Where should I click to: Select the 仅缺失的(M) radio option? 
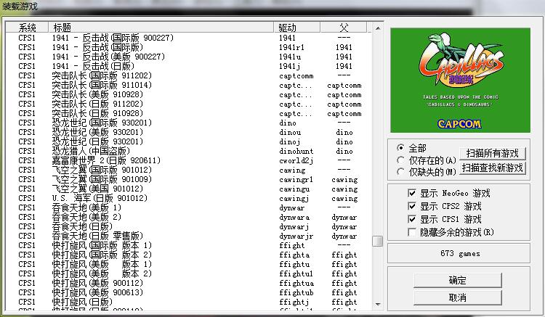[x=400, y=172]
